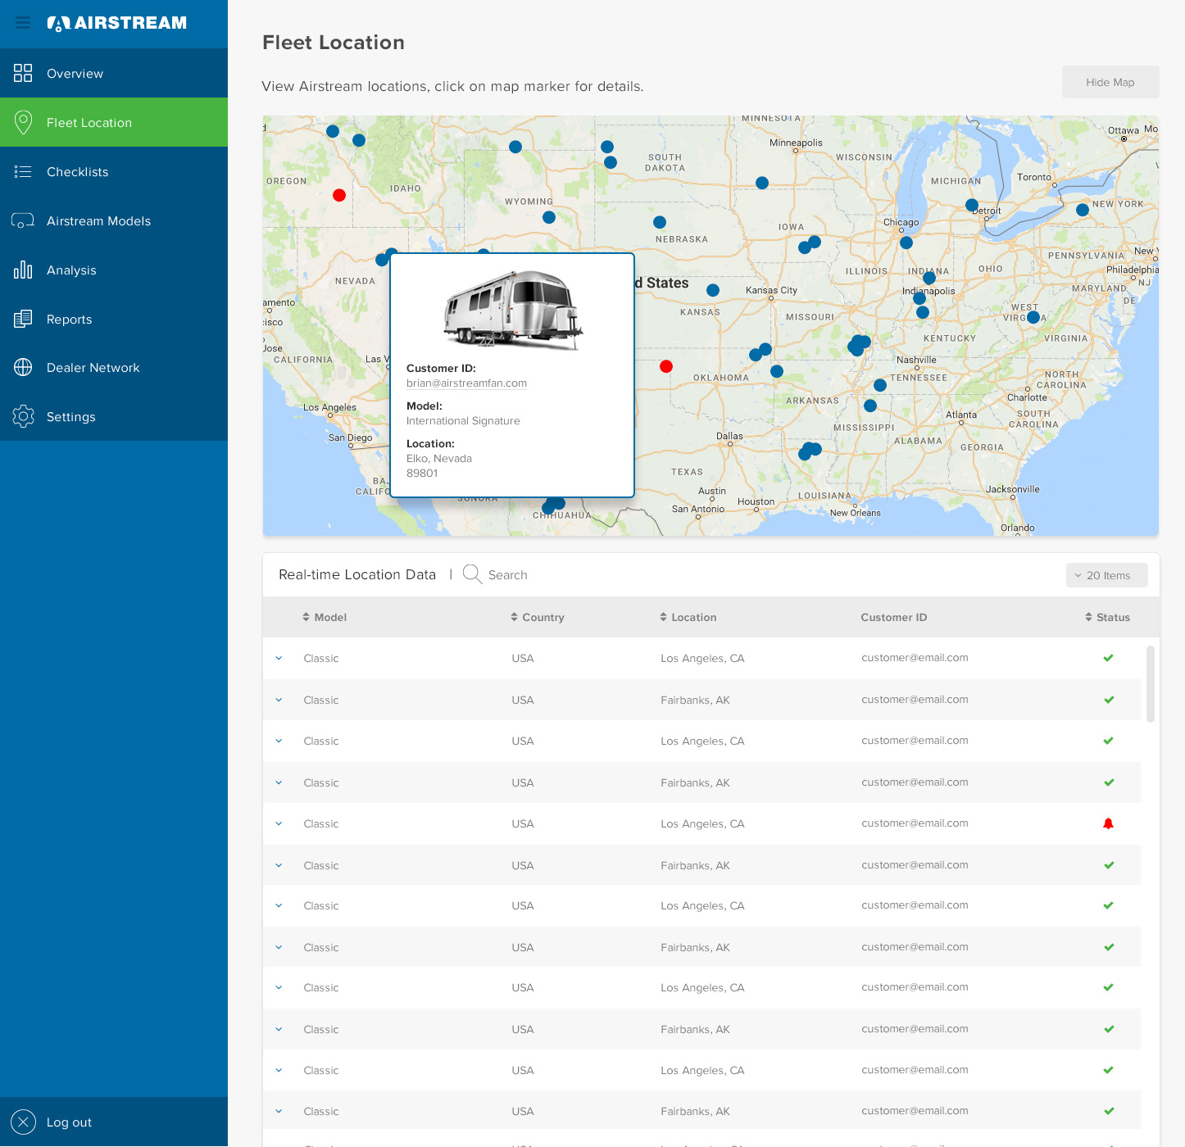Select Fleet Location menu item
The image size is (1185, 1147).
[x=114, y=122]
